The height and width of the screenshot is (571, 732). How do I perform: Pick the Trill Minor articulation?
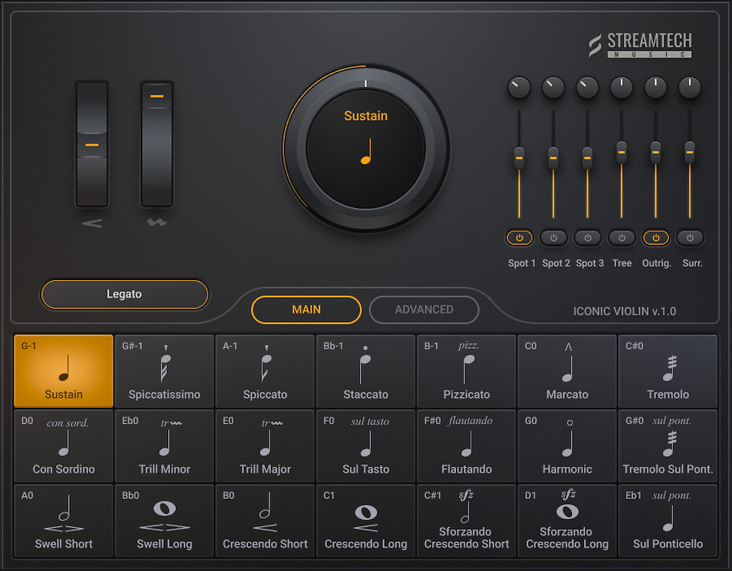[164, 446]
